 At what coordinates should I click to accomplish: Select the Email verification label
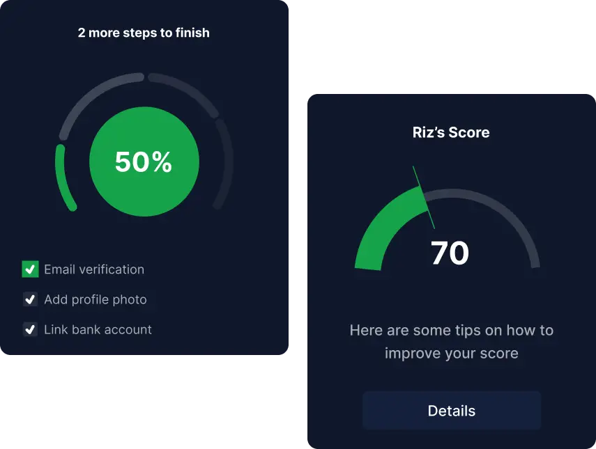pyautogui.click(x=94, y=269)
